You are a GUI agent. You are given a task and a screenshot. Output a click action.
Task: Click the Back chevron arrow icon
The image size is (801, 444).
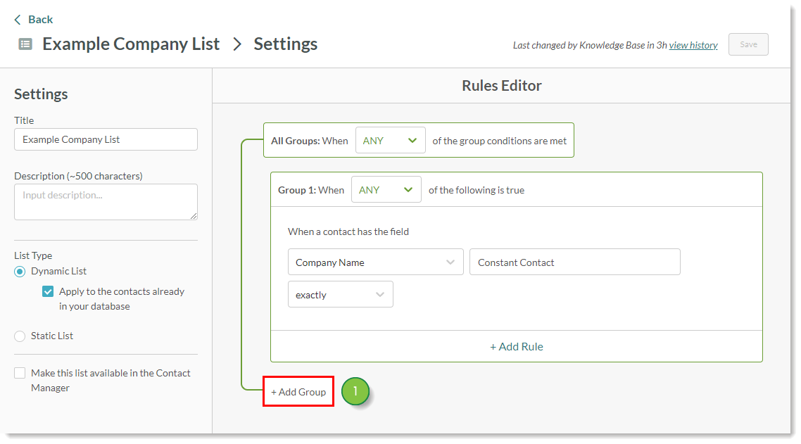[18, 20]
